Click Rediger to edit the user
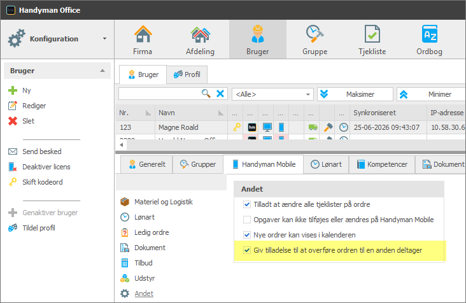This screenshot has height=303, width=466. coord(27,106)
